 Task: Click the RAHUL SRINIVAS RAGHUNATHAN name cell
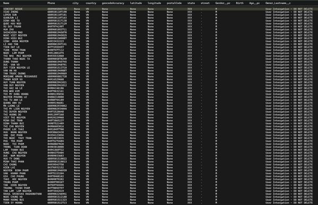[x=22, y=194]
